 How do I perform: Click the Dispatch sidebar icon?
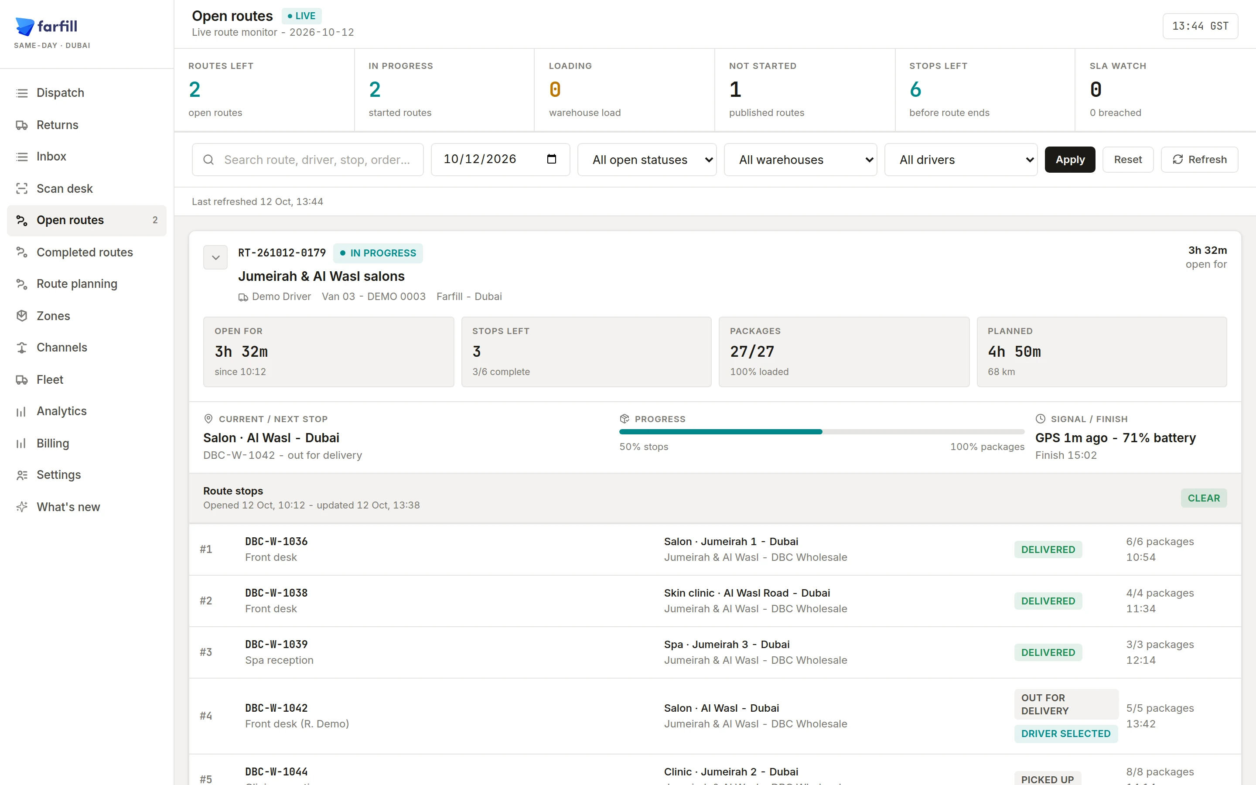(x=21, y=93)
